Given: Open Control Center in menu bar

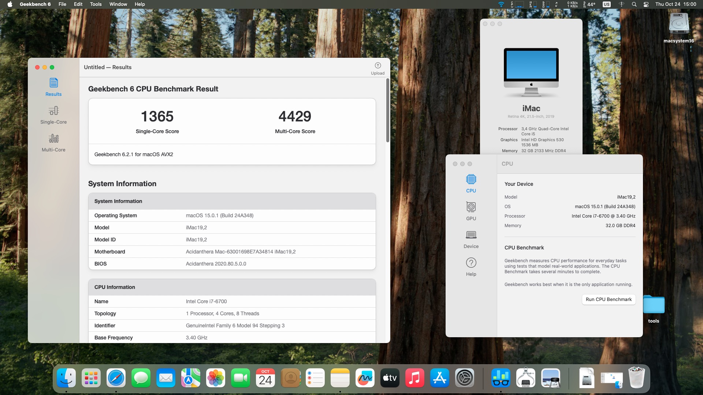Looking at the screenshot, I should point(646,4).
